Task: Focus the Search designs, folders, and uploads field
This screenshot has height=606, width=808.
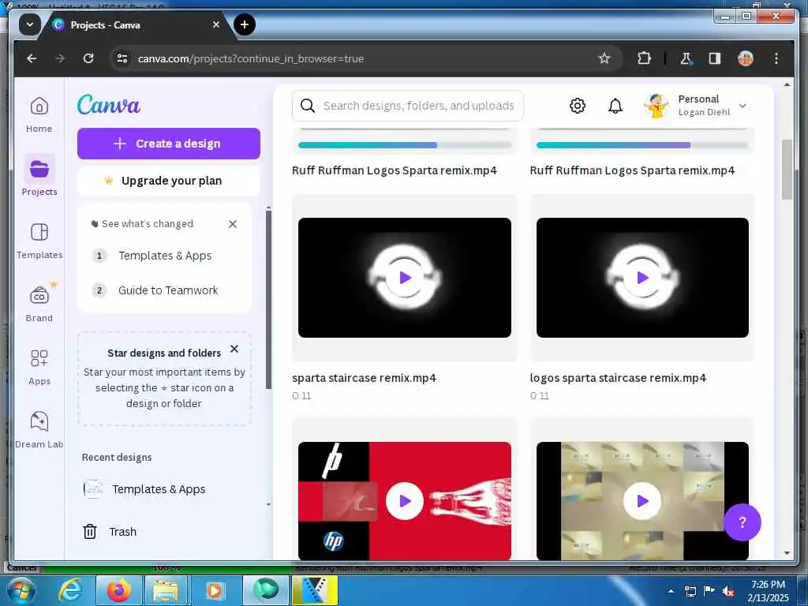Action: (408, 106)
